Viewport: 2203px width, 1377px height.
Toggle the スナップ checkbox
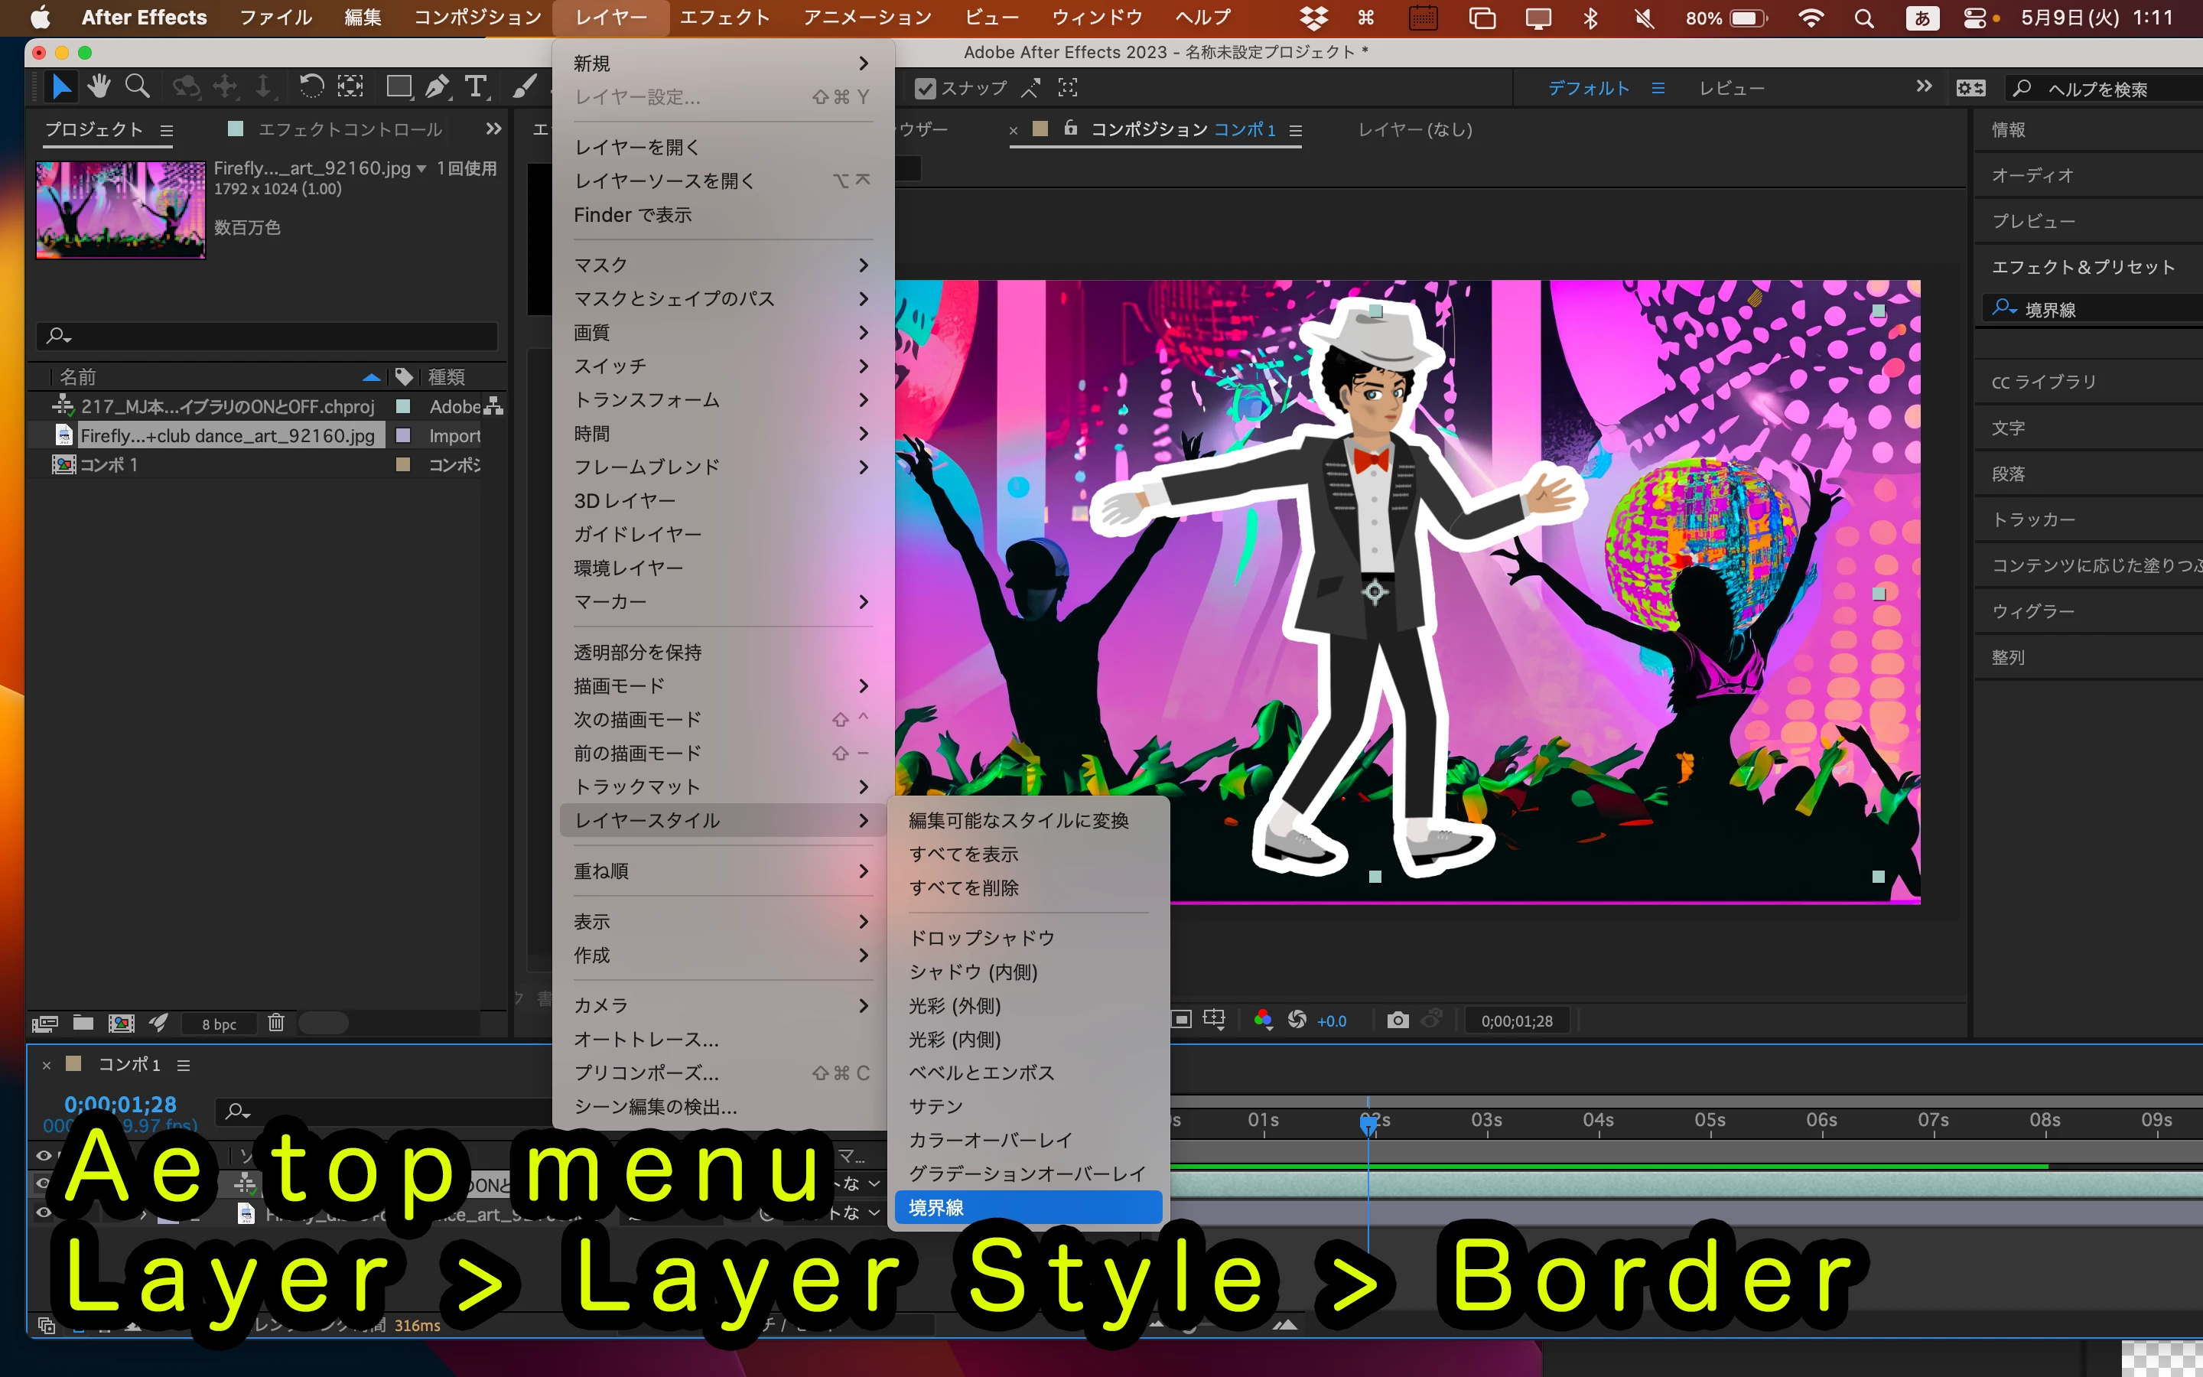[x=925, y=88]
